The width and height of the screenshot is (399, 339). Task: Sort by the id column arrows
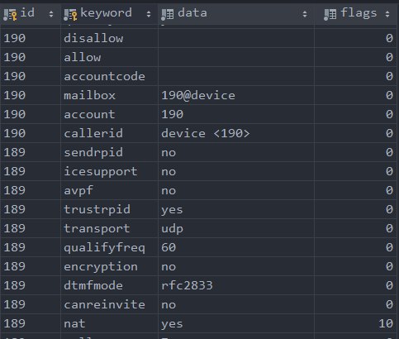[51, 14]
